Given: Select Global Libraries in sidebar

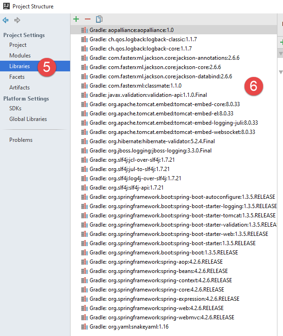Looking at the screenshot, I should coord(28,119).
